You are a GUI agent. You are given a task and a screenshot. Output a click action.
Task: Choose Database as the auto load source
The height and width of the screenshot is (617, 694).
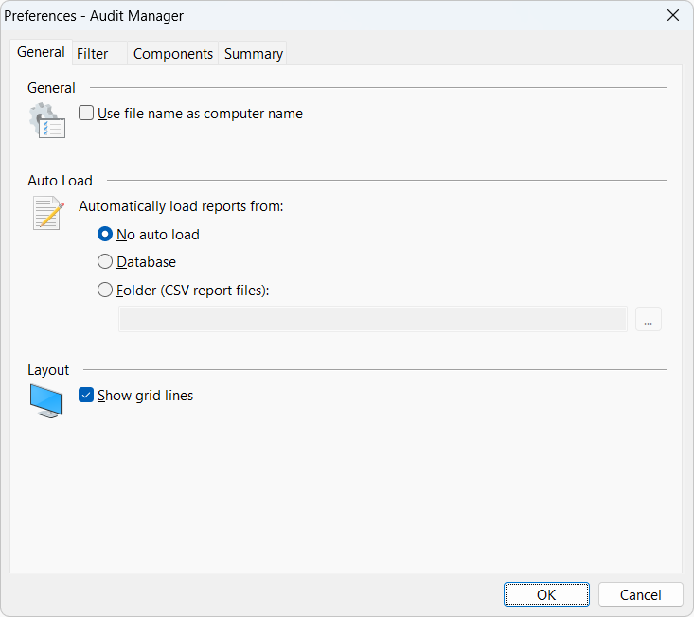(106, 262)
